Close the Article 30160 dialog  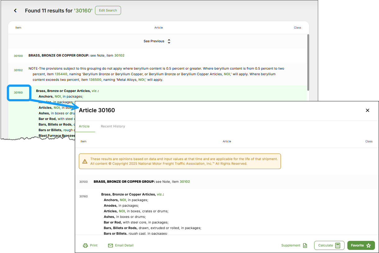pos(368,110)
